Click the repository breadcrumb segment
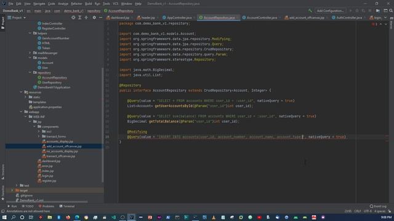394x221 pixels. pyautogui.click(x=94, y=11)
